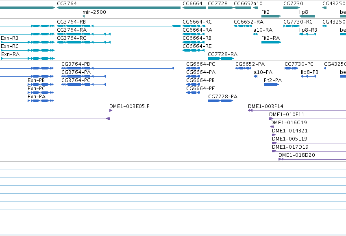Select the CG7728-PA protein
Image resolution: width=346 pixels, height=236 pixels.
223,97
